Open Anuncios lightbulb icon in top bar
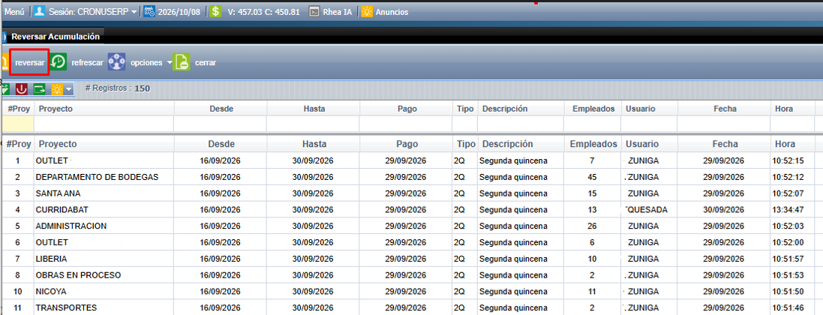823x315 pixels. pos(367,11)
